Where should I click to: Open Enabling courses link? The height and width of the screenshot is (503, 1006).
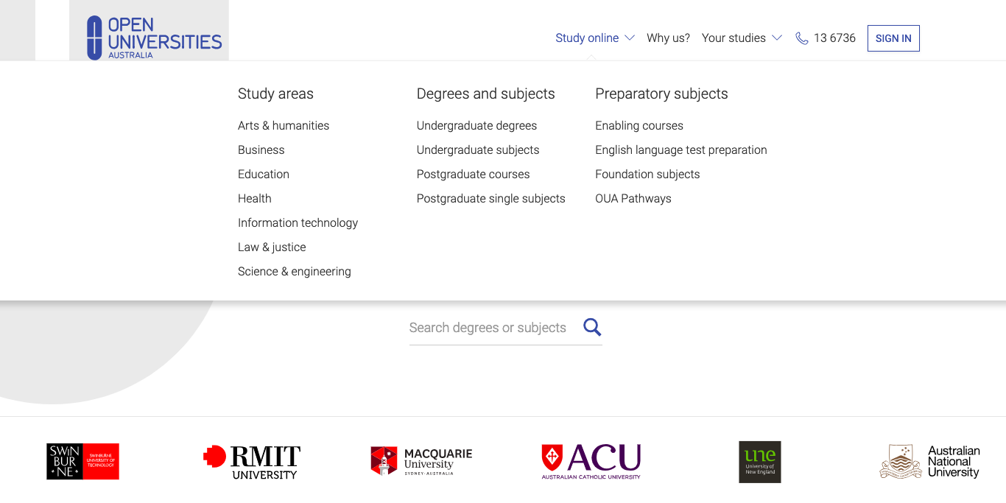(639, 126)
